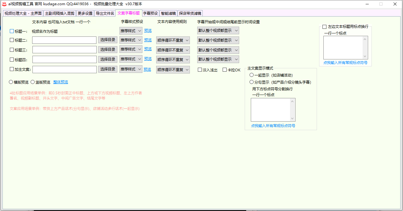Screen dimensions: 403x211
Task: Click 选择目录 button for 标题三
Action: pyautogui.click(x=108, y=50)
